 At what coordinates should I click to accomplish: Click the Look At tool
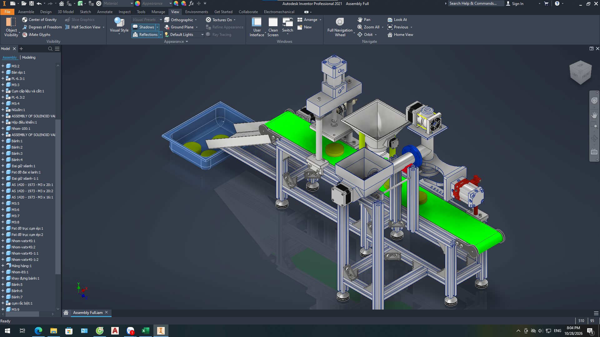pyautogui.click(x=397, y=20)
